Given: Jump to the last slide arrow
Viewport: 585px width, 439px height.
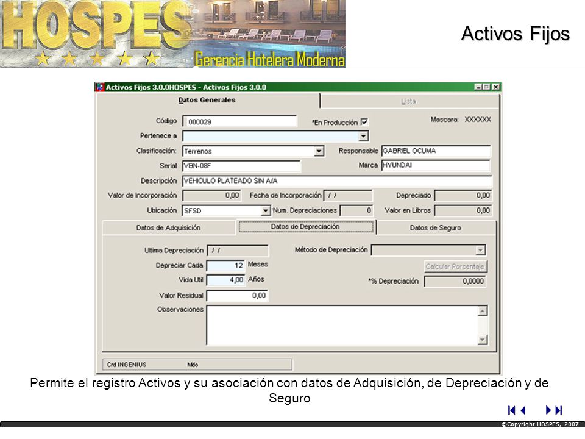Looking at the screenshot, I should tap(559, 410).
